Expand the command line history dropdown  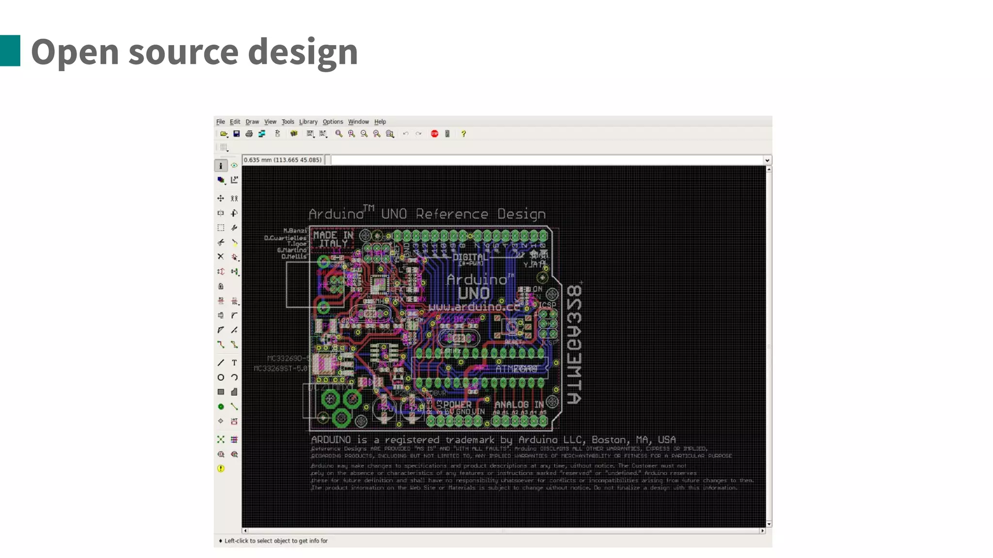[767, 160]
